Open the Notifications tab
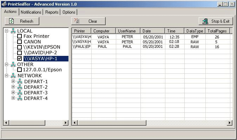This screenshot has height=140, width=237. pyautogui.click(x=31, y=12)
